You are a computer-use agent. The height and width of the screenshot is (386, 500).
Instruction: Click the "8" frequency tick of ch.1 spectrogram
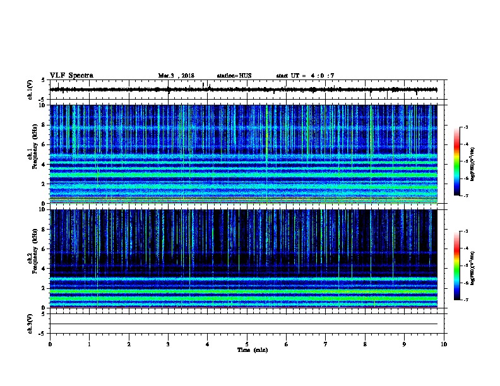click(x=44, y=125)
